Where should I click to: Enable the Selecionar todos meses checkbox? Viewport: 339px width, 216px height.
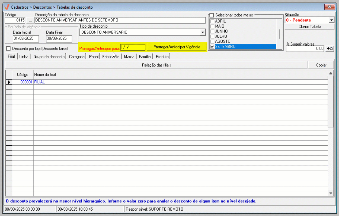[x=212, y=15]
